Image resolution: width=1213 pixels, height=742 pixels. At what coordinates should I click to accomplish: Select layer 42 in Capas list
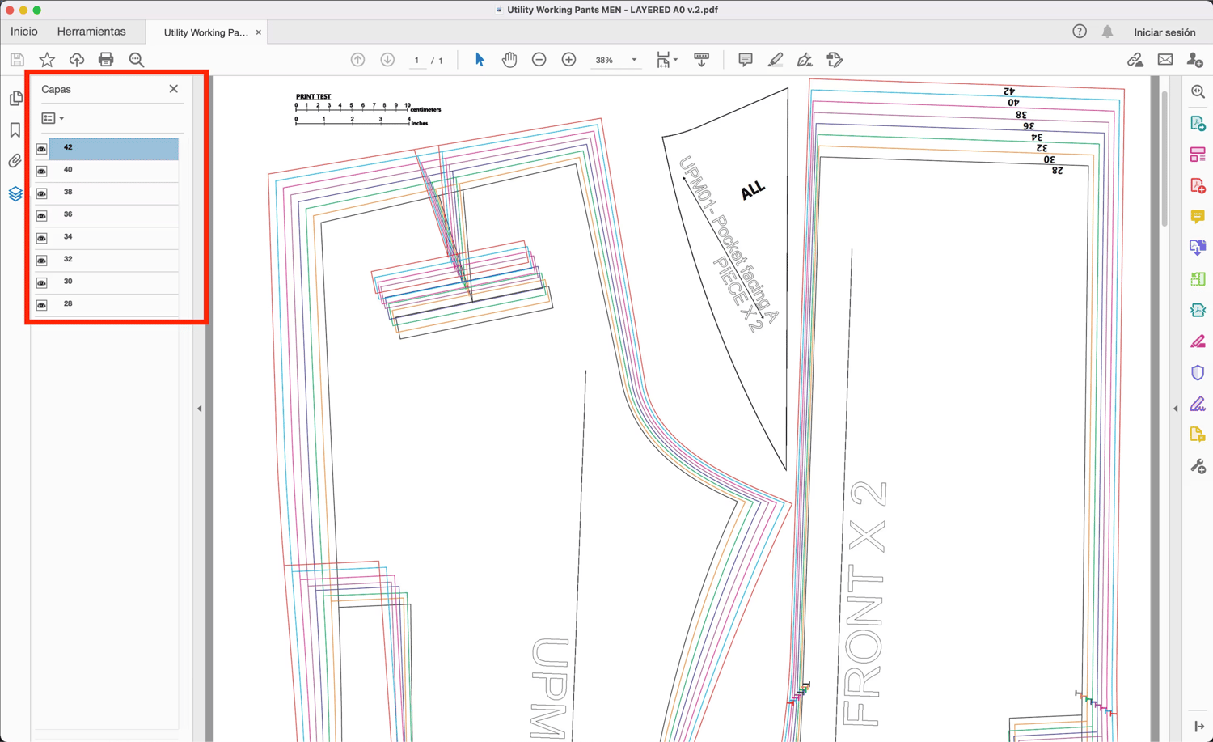114,148
